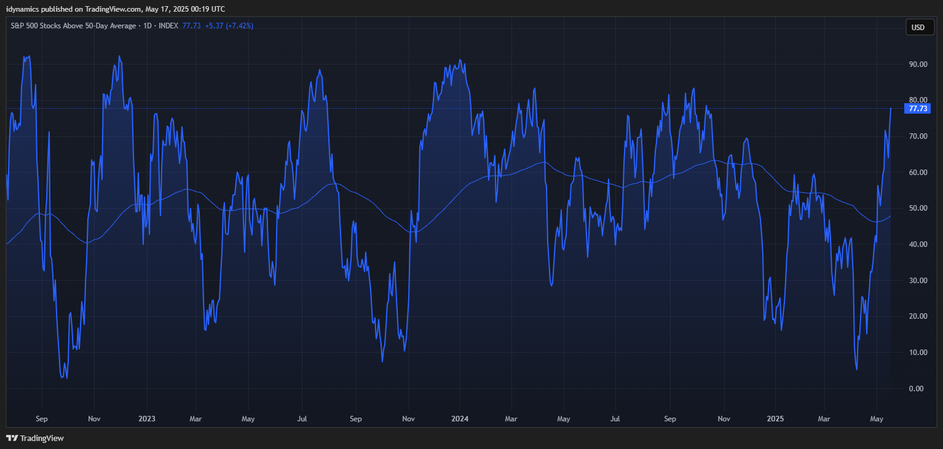Select the 2024 label on time axis
The height and width of the screenshot is (449, 943).
(460, 419)
